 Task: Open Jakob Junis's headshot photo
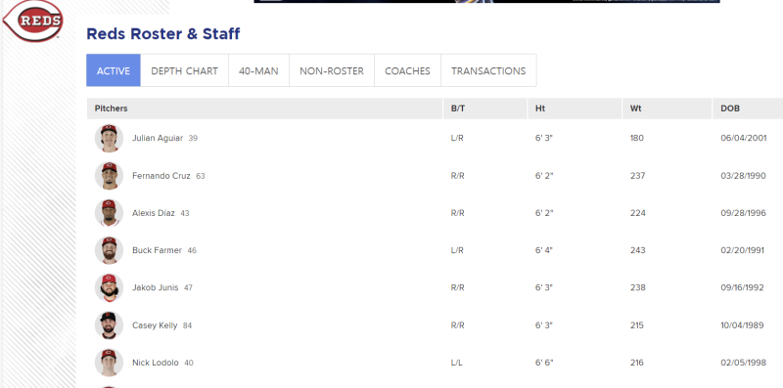coord(109,287)
